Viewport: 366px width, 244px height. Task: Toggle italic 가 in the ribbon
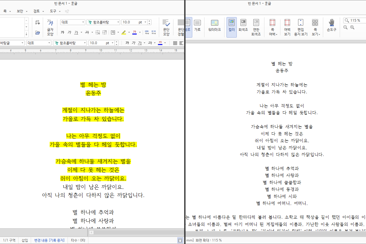69,32
